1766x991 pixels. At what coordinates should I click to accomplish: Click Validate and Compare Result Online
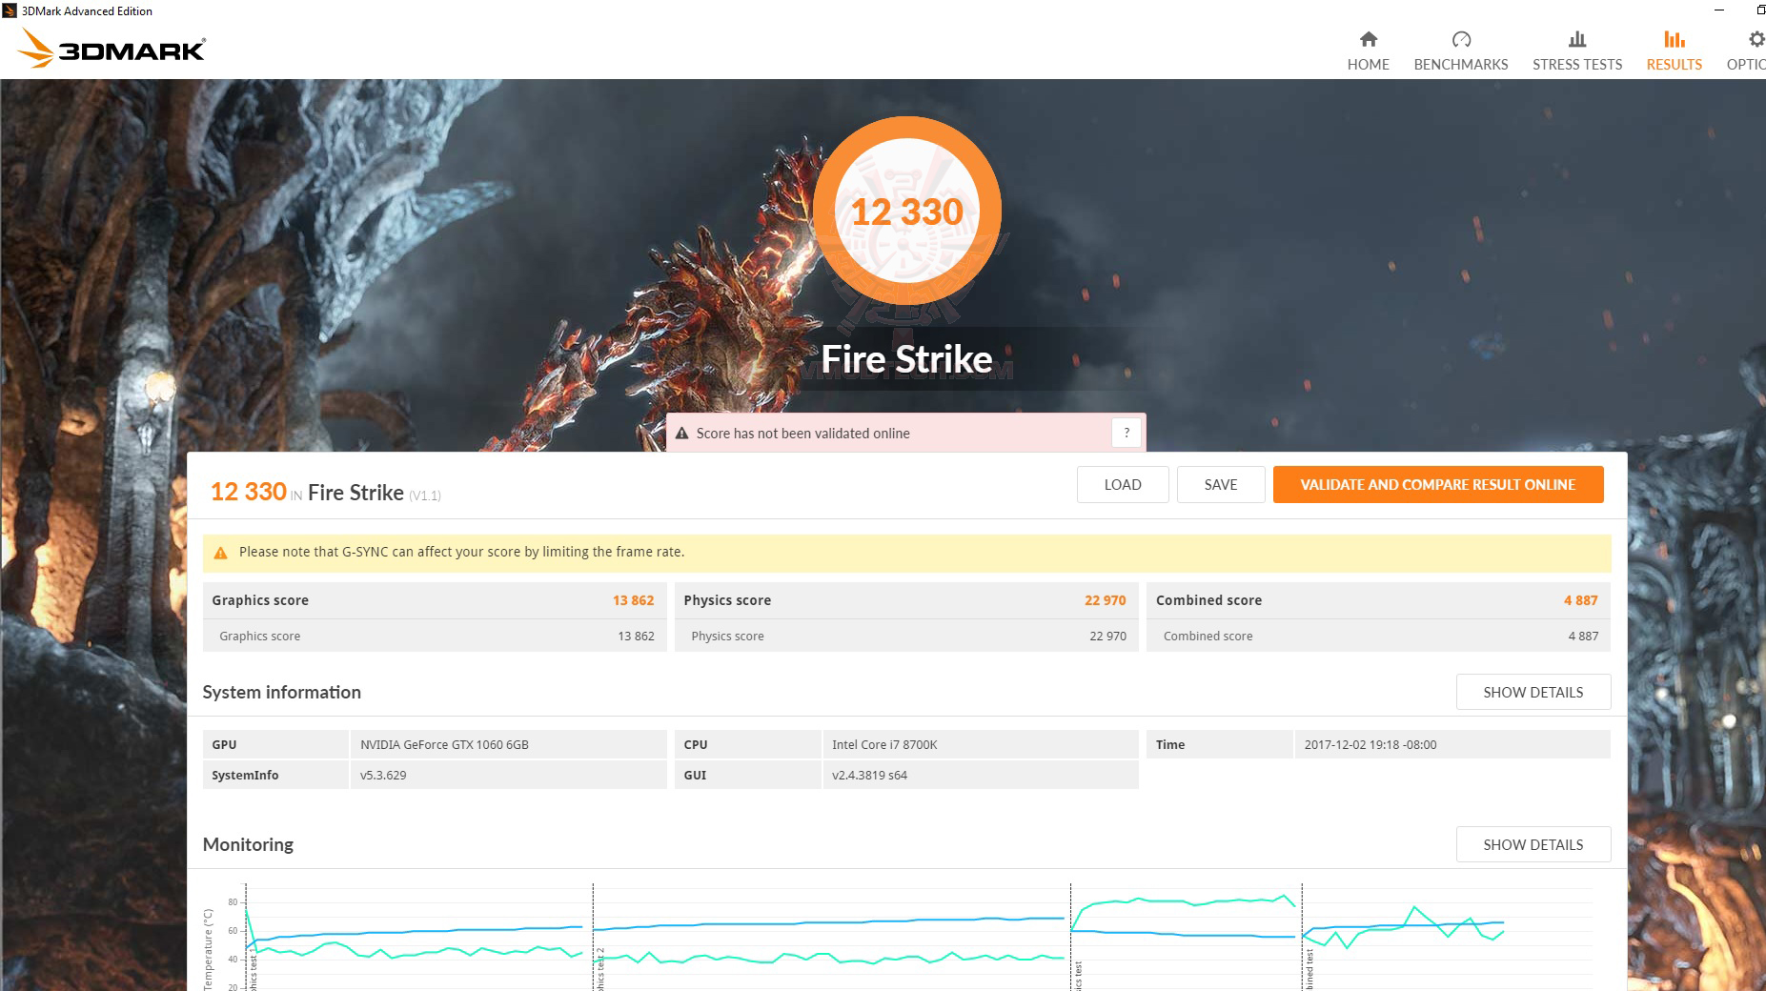pos(1437,484)
